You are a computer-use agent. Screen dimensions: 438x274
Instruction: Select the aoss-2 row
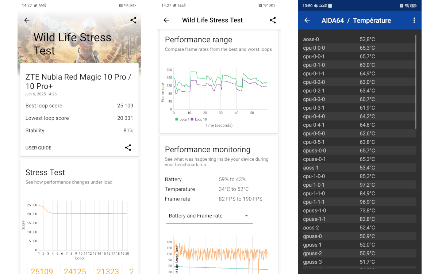pyautogui.click(x=359, y=228)
